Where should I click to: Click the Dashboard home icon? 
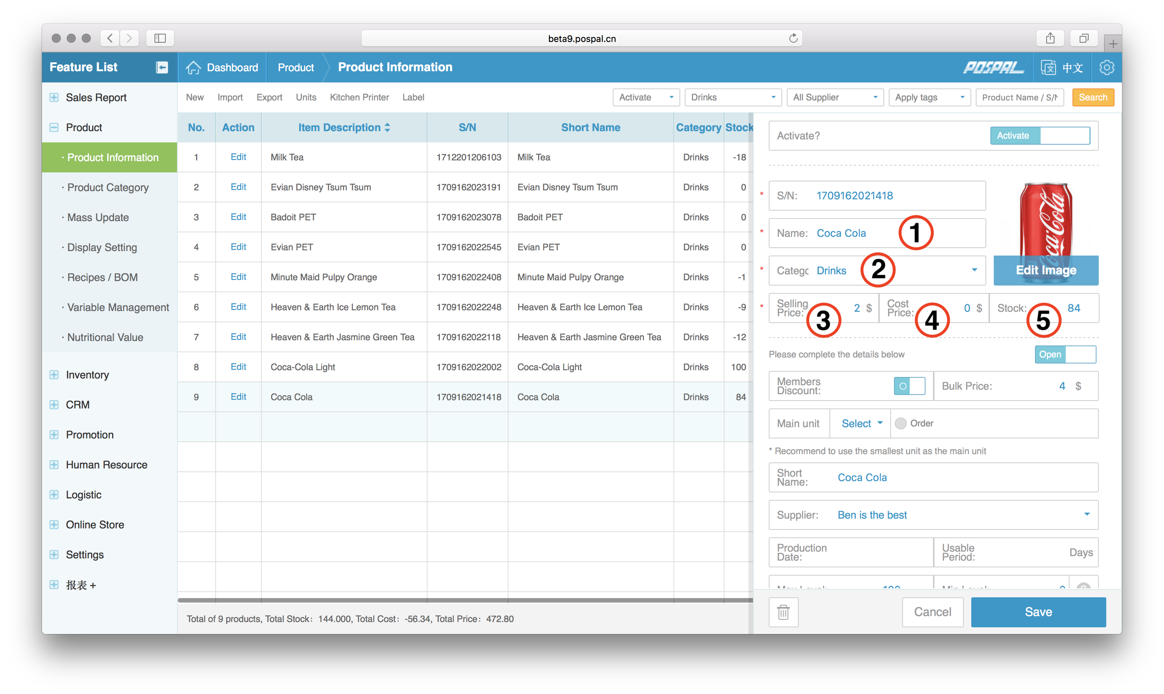click(193, 67)
